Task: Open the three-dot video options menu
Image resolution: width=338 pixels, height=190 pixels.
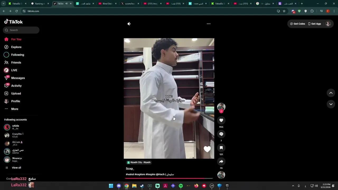Action: pyautogui.click(x=209, y=24)
